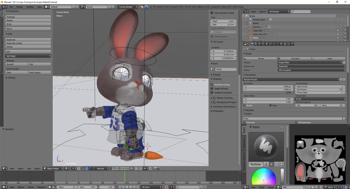Open the Add menu in 3D view header
The width and height of the screenshot is (350, 189).
coord(29,169)
